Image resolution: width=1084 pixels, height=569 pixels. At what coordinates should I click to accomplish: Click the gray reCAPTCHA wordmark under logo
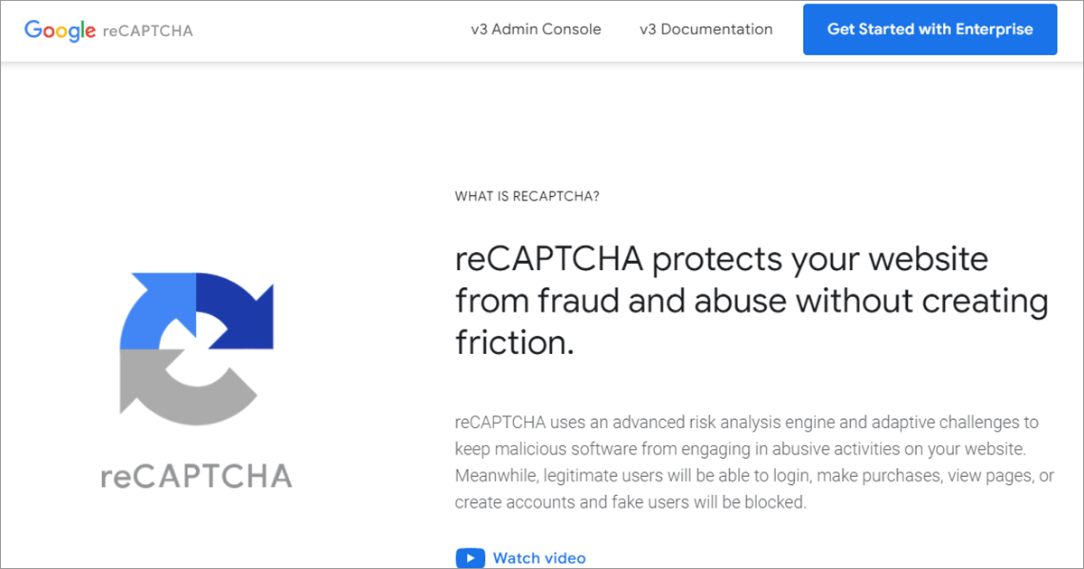coord(196,475)
